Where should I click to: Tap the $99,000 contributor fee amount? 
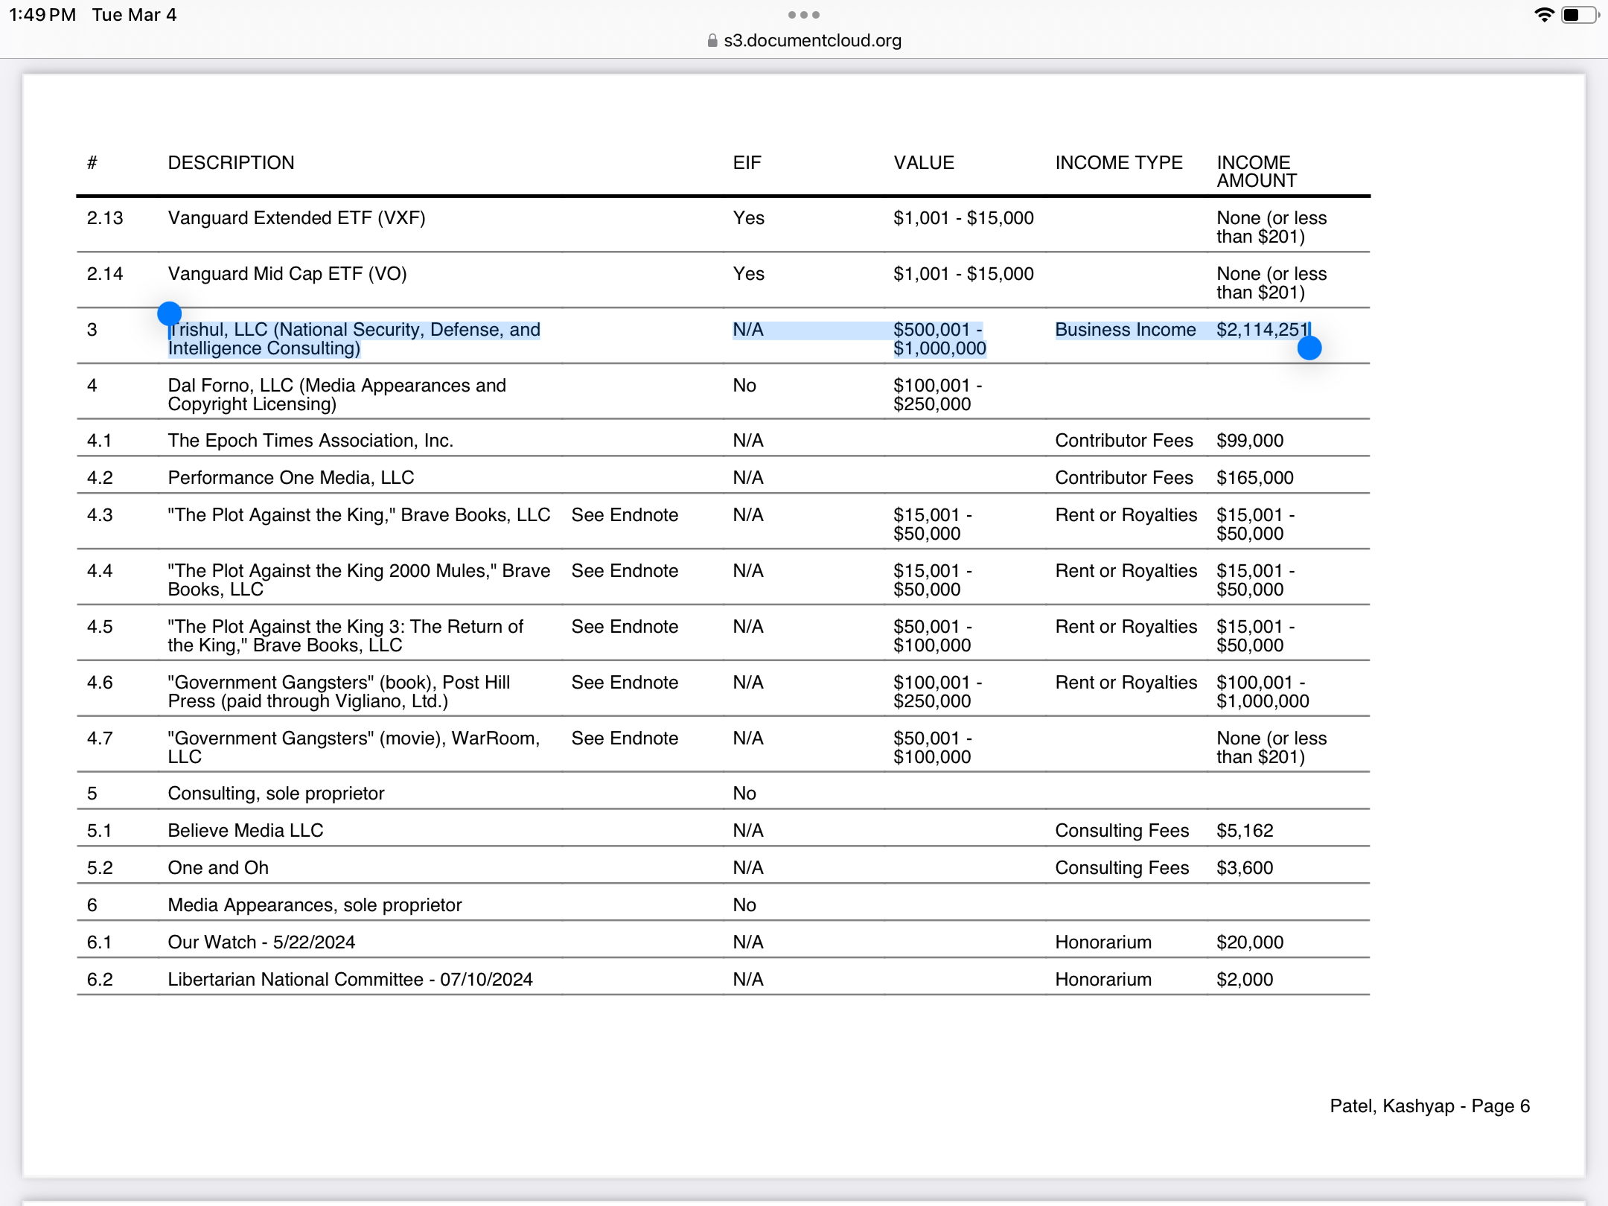1250,441
